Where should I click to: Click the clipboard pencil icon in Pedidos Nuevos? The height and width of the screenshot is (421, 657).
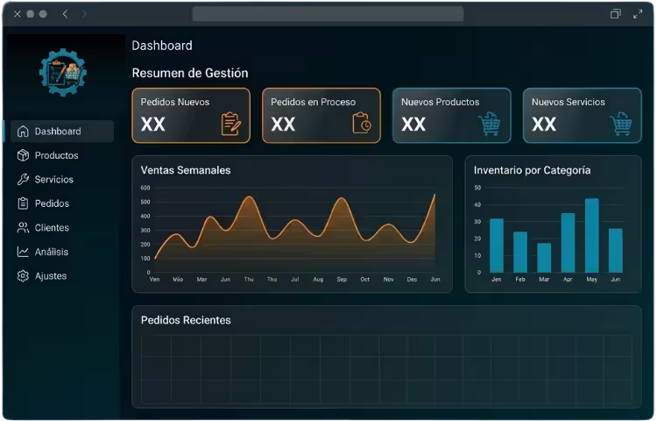tap(231, 125)
